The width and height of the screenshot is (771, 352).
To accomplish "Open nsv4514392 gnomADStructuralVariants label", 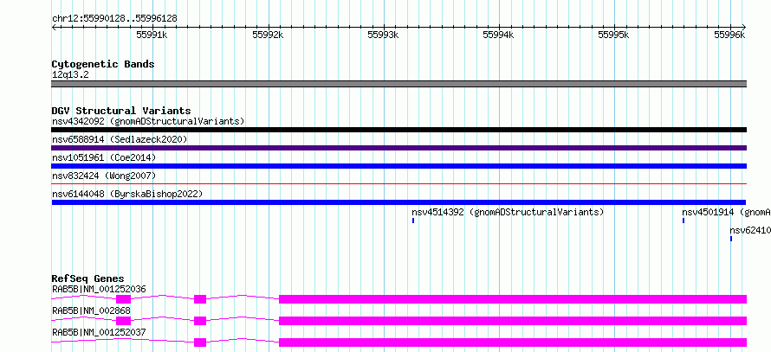I will click(x=508, y=212).
